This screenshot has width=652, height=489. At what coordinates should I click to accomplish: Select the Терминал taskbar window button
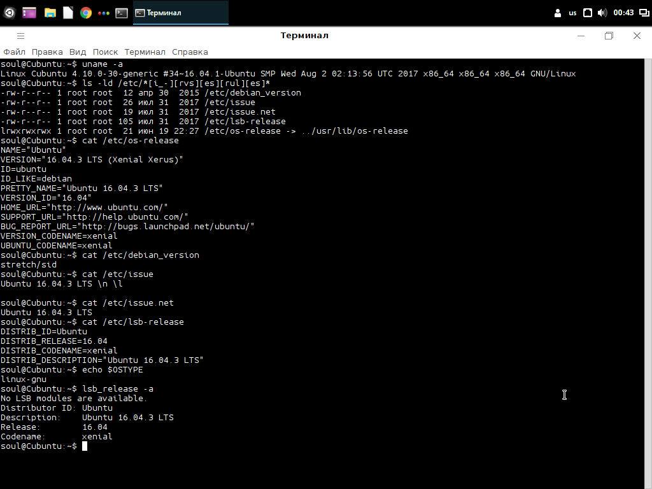click(x=180, y=13)
